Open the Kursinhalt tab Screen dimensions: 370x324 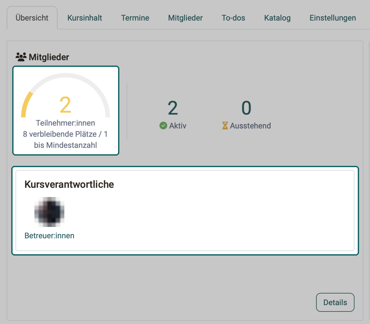point(85,18)
